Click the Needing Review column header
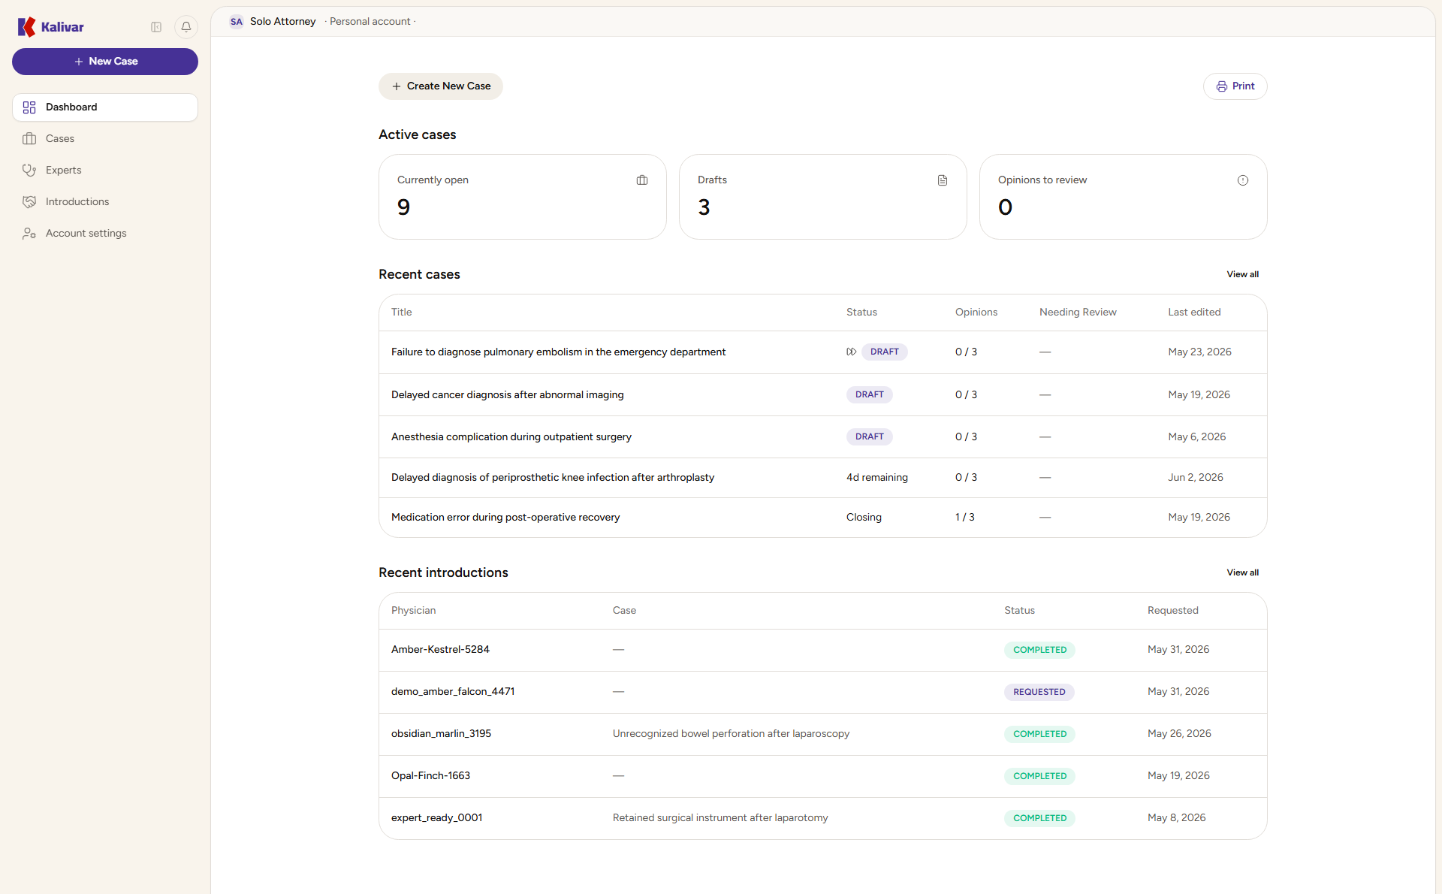The height and width of the screenshot is (894, 1442). click(x=1078, y=313)
